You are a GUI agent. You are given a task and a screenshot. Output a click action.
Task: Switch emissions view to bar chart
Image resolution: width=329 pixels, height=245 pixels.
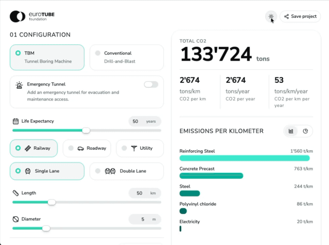tap(291, 131)
